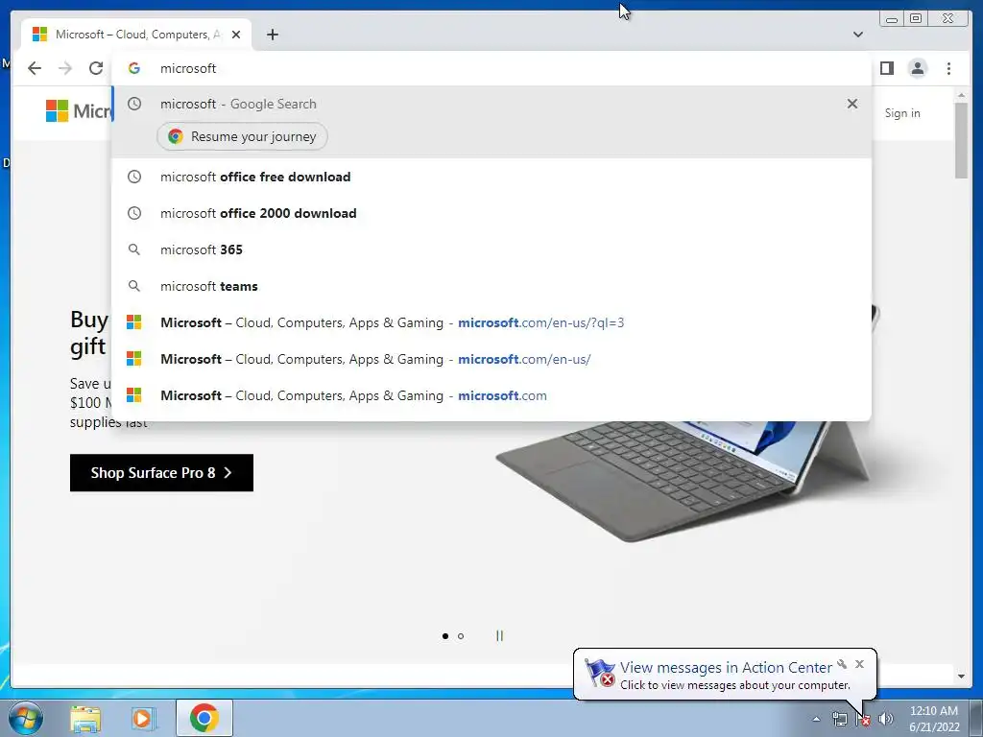This screenshot has width=983, height=737.
Task: Close the Microsoft tab
Action: coord(236,35)
